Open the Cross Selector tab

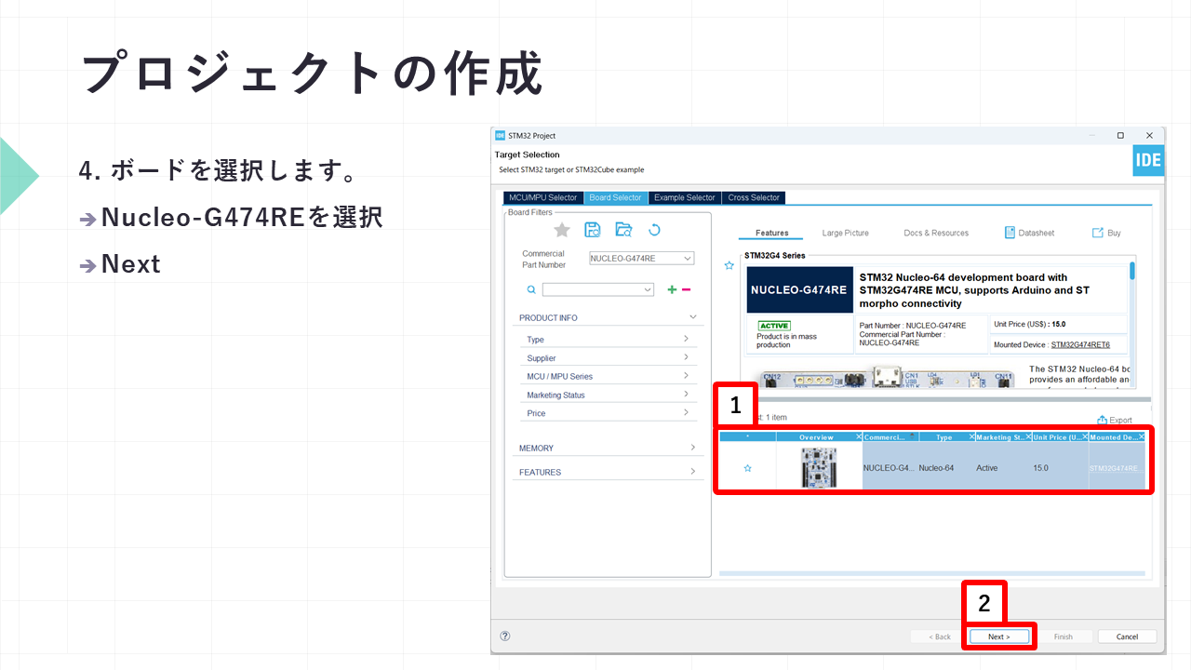click(x=754, y=197)
